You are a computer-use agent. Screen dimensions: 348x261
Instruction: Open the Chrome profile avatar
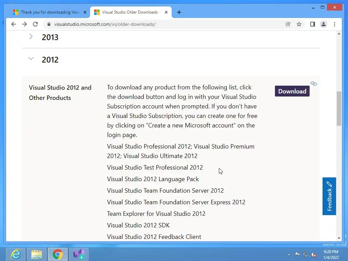324,24
